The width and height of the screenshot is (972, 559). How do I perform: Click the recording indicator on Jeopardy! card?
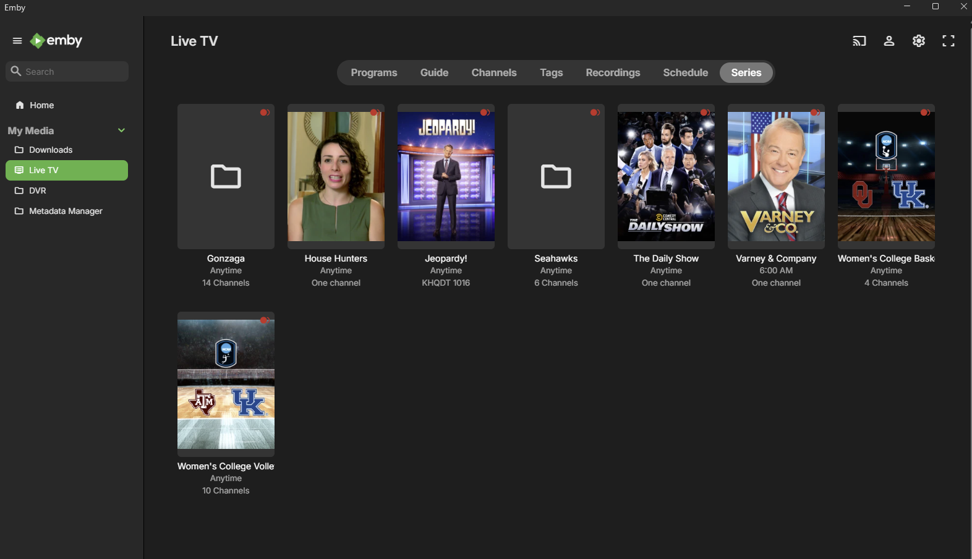(x=485, y=113)
